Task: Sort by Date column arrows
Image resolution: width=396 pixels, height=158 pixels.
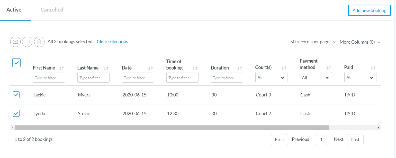Action: (x=150, y=68)
